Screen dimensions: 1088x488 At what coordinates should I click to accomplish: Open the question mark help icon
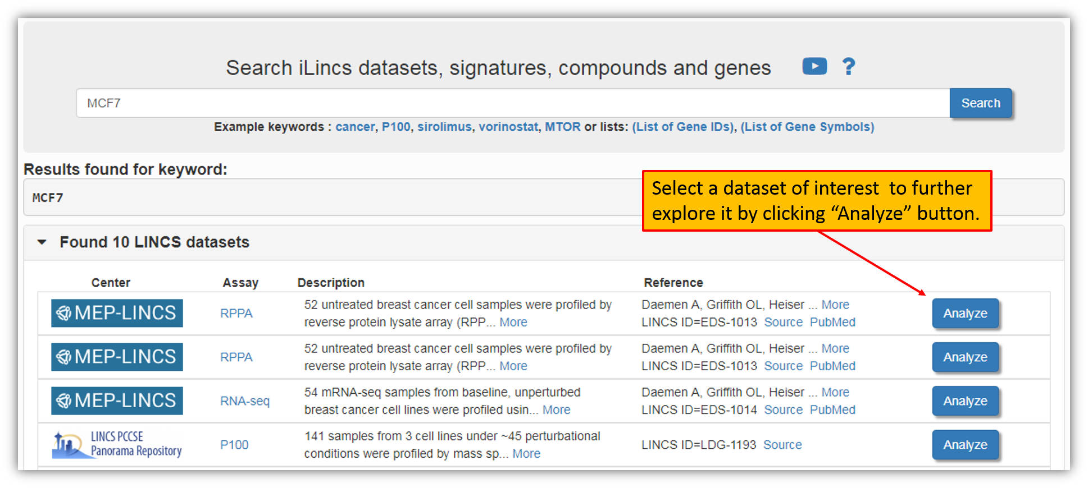849,66
